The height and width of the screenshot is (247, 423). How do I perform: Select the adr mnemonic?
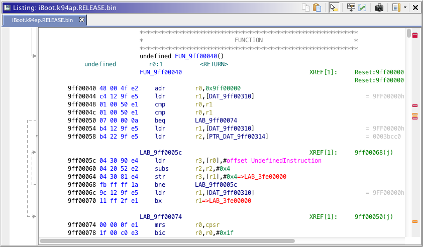[x=160, y=88]
